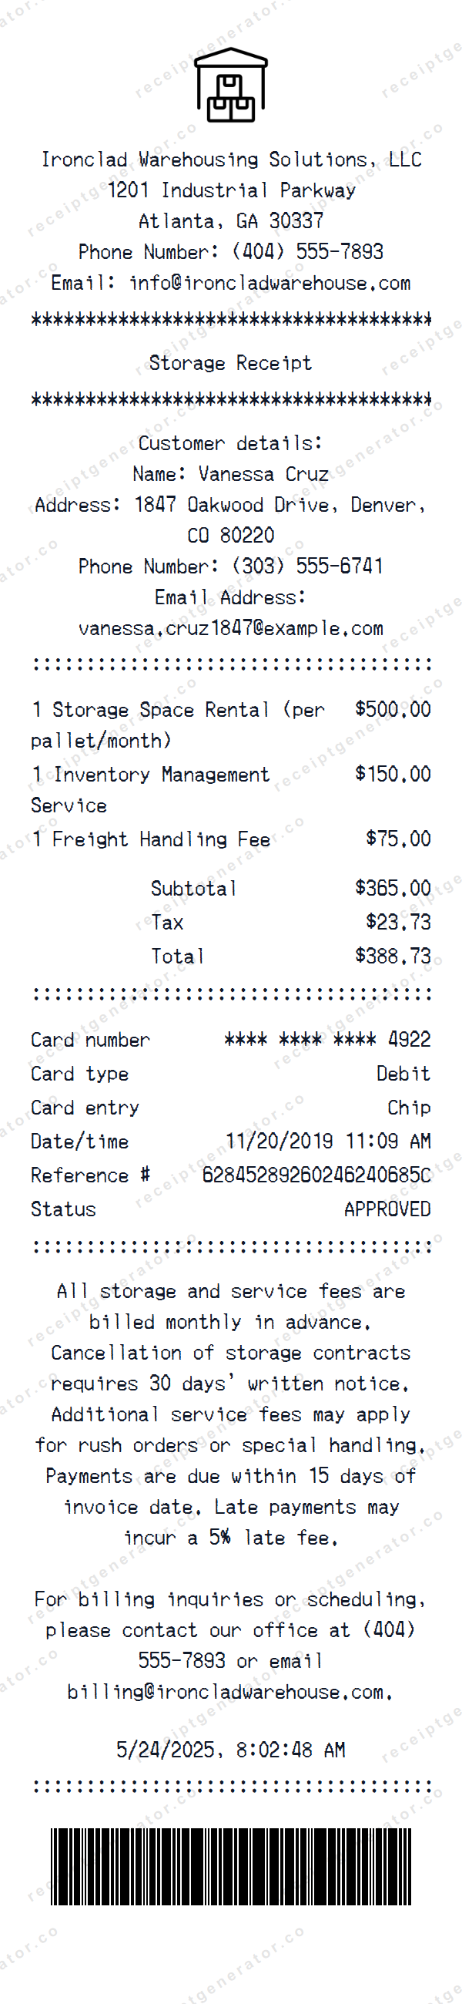The height and width of the screenshot is (2004, 462).
Task: Click the masked card number ending 4922
Action: [326, 1040]
